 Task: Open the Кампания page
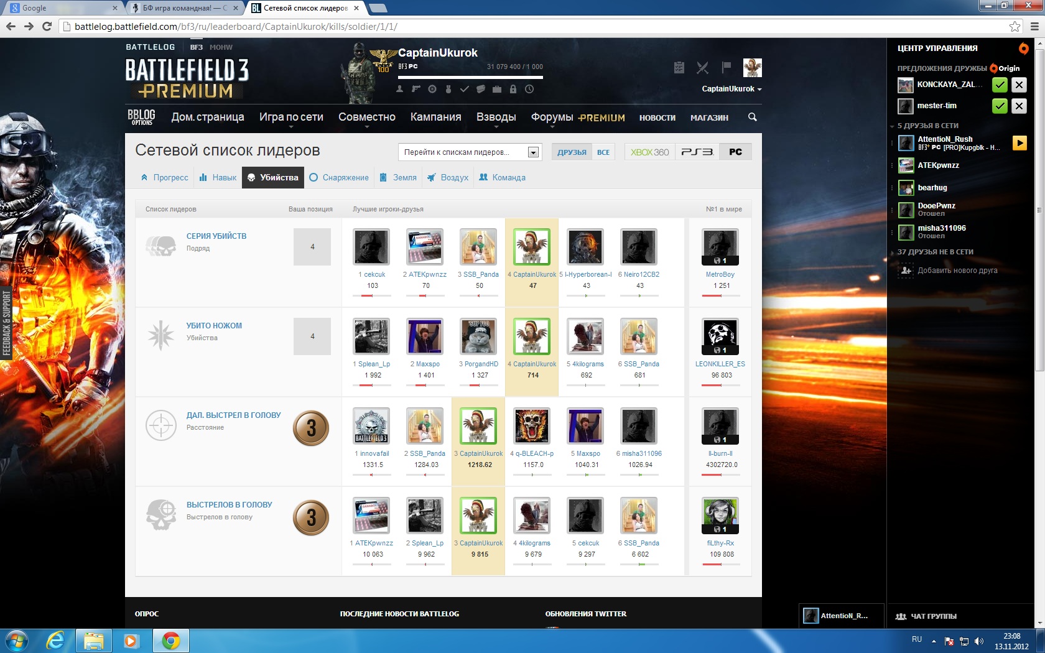point(435,117)
